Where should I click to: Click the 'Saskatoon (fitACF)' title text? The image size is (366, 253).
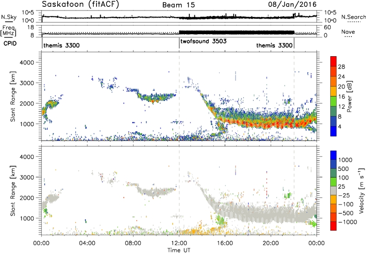point(81,5)
